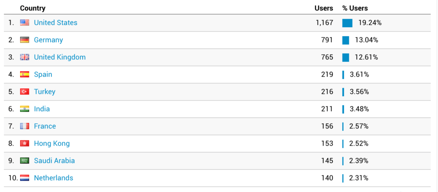Click the United States 19.24% bar
This screenshot has height=192, width=438.
click(x=347, y=23)
